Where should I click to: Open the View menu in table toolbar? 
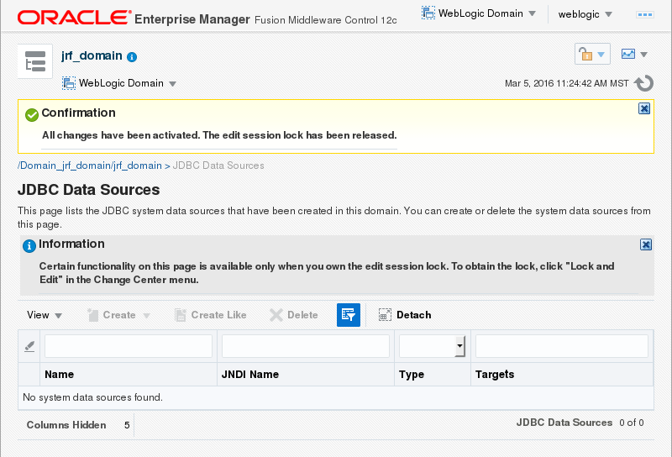(x=45, y=315)
